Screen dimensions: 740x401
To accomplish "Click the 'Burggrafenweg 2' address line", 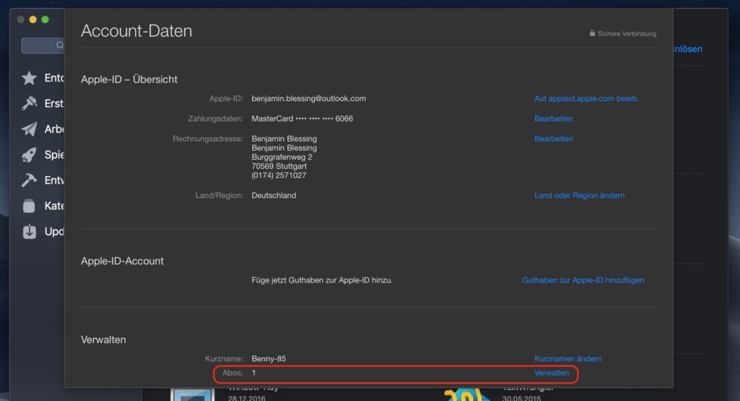I will pos(282,157).
